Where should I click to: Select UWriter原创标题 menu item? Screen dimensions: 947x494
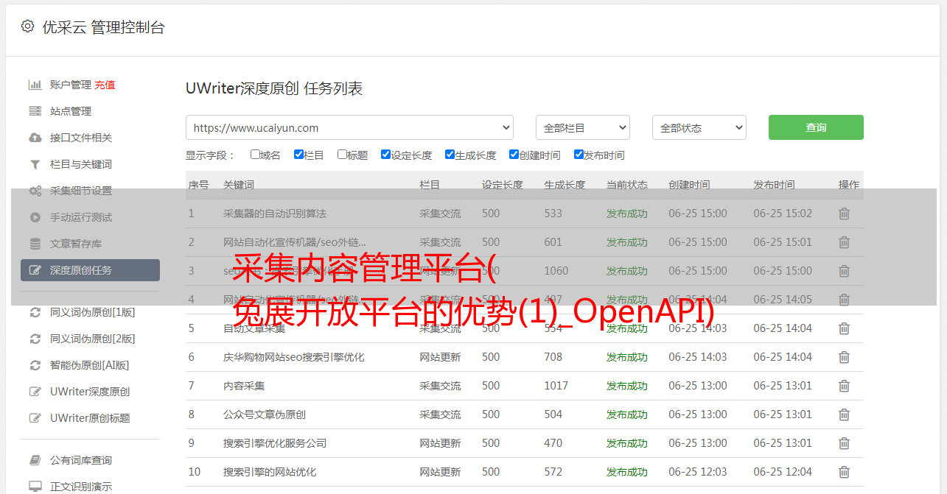pos(90,418)
